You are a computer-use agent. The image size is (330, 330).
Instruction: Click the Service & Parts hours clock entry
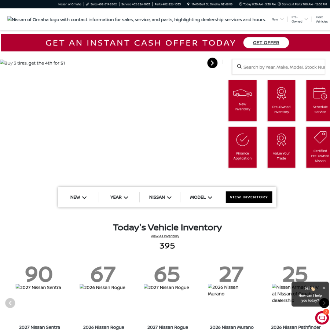pyautogui.click(x=302, y=4)
